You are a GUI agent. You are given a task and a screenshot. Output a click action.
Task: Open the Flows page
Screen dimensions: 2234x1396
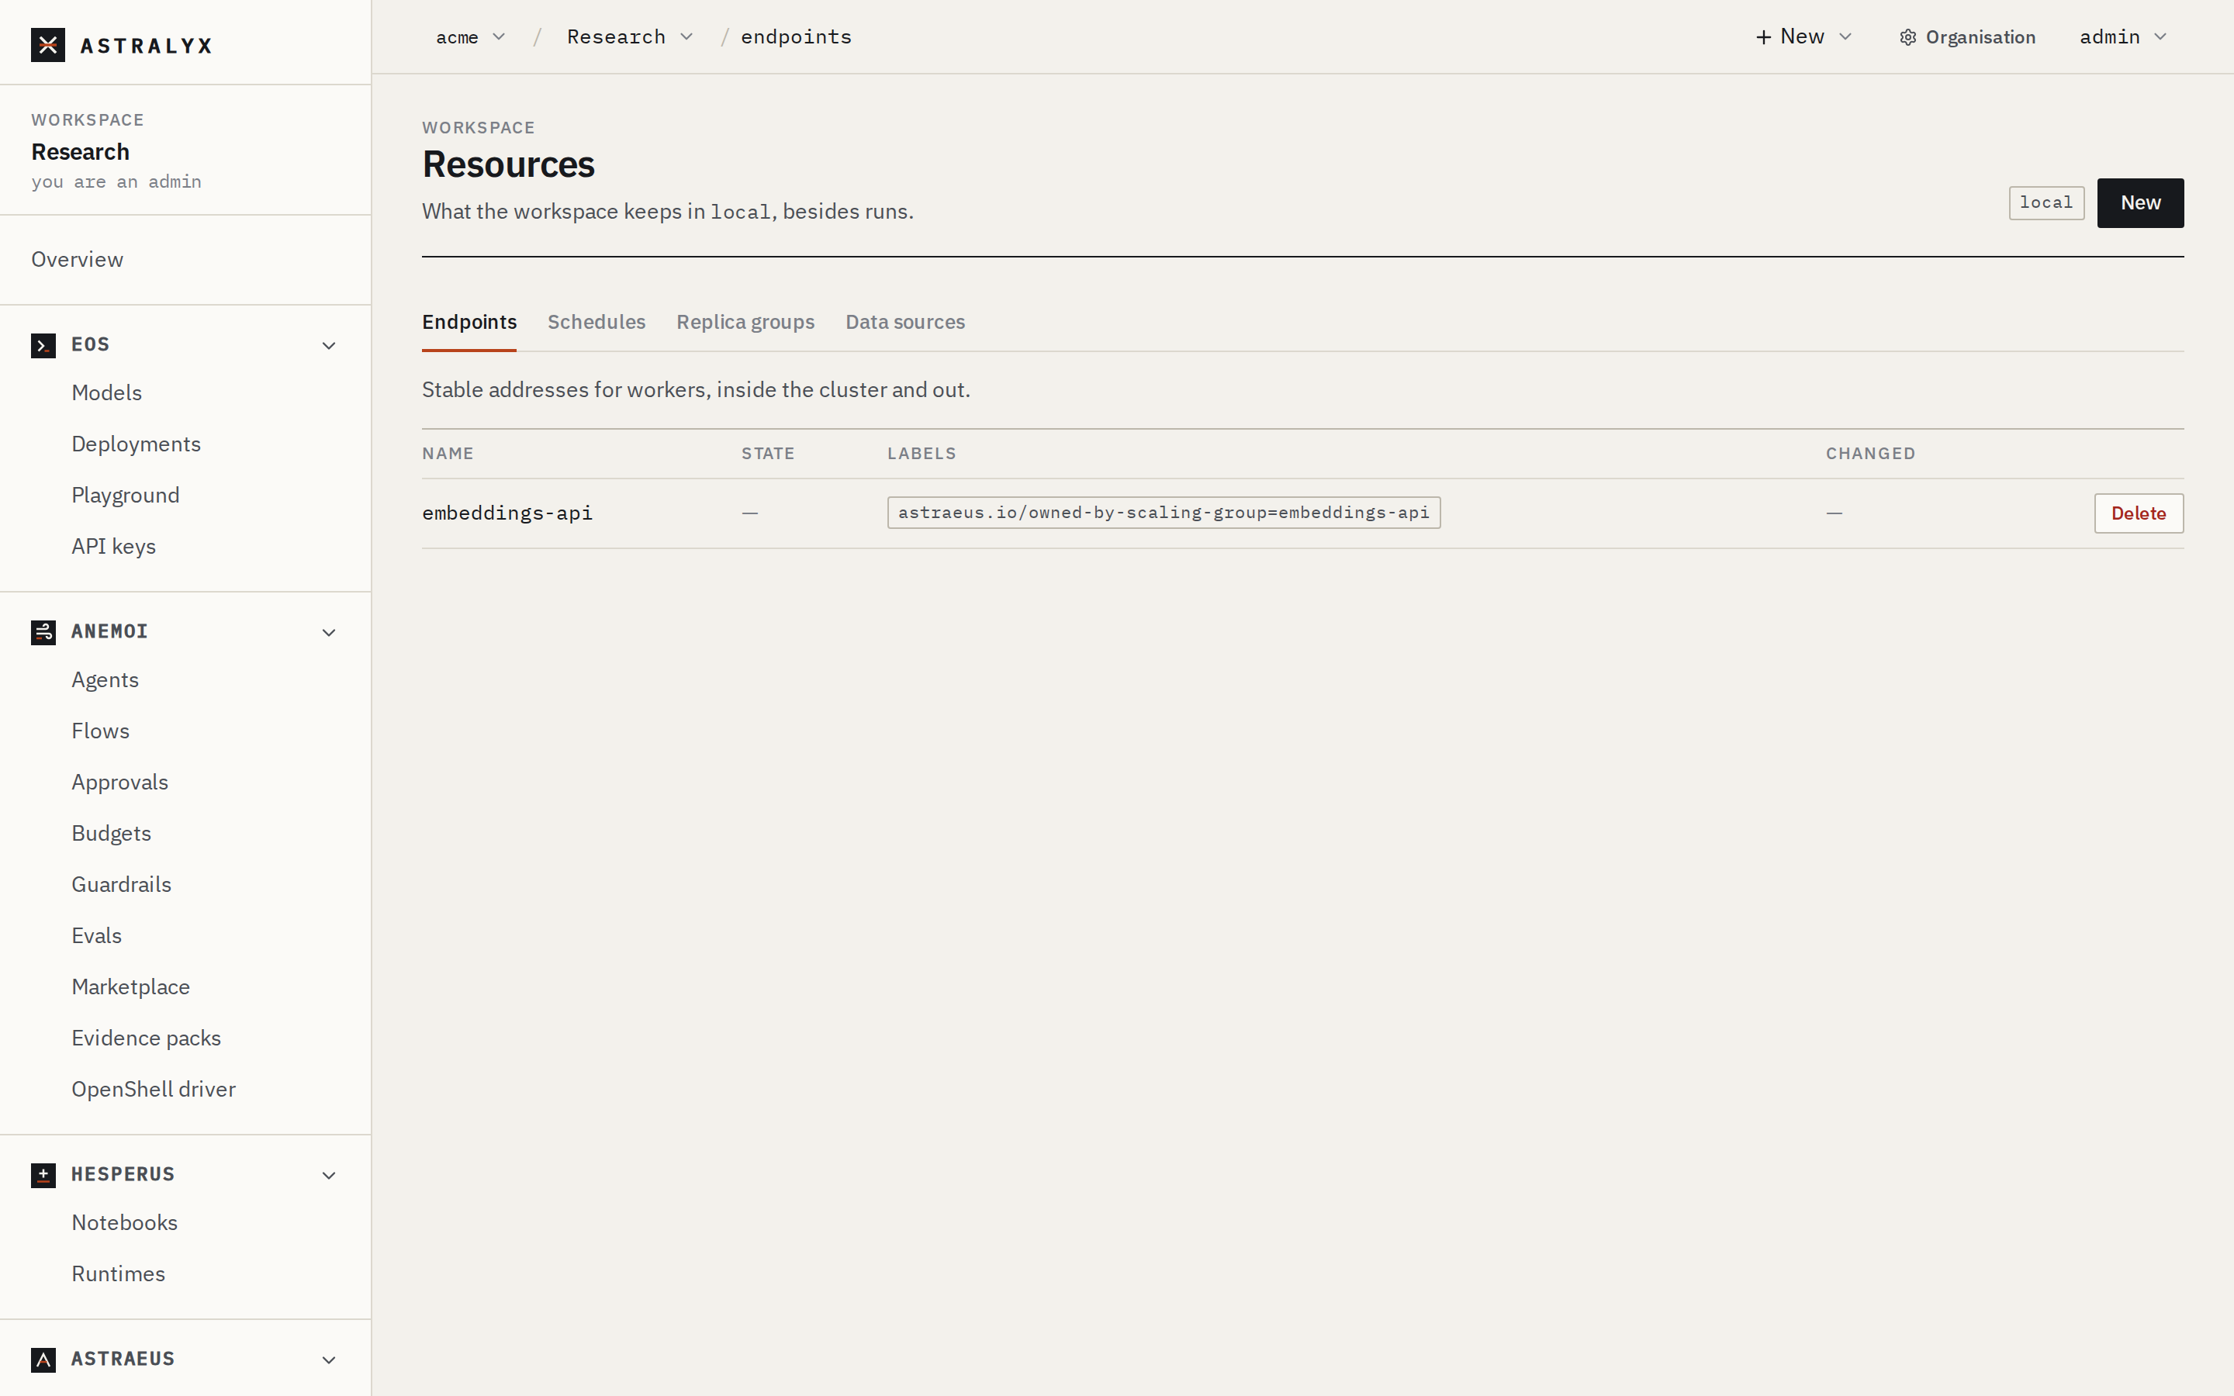101,731
